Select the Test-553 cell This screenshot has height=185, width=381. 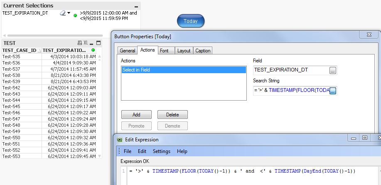pyautogui.click(x=22, y=156)
